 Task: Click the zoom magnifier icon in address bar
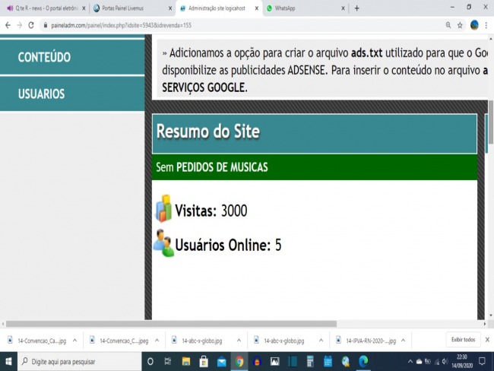[x=446, y=25]
